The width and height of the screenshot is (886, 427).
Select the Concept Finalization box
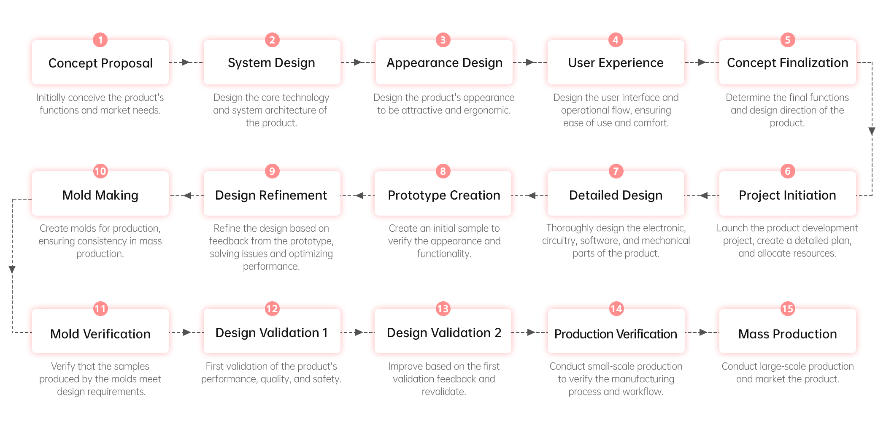(x=787, y=62)
